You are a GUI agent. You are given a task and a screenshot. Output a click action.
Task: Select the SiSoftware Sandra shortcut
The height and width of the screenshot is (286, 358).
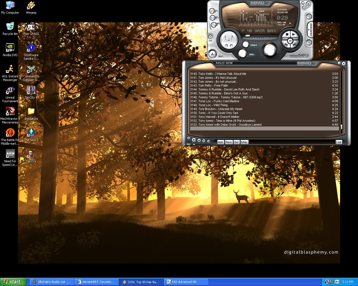[x=31, y=52]
